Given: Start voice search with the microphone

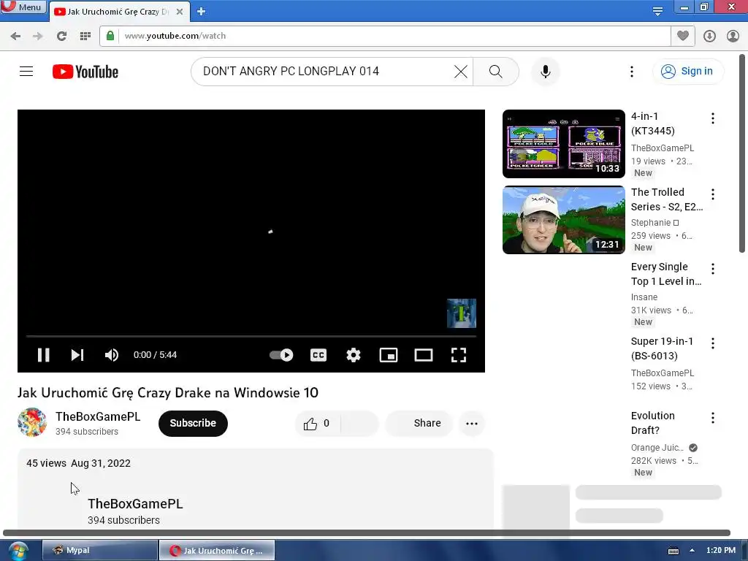Looking at the screenshot, I should coord(545,72).
